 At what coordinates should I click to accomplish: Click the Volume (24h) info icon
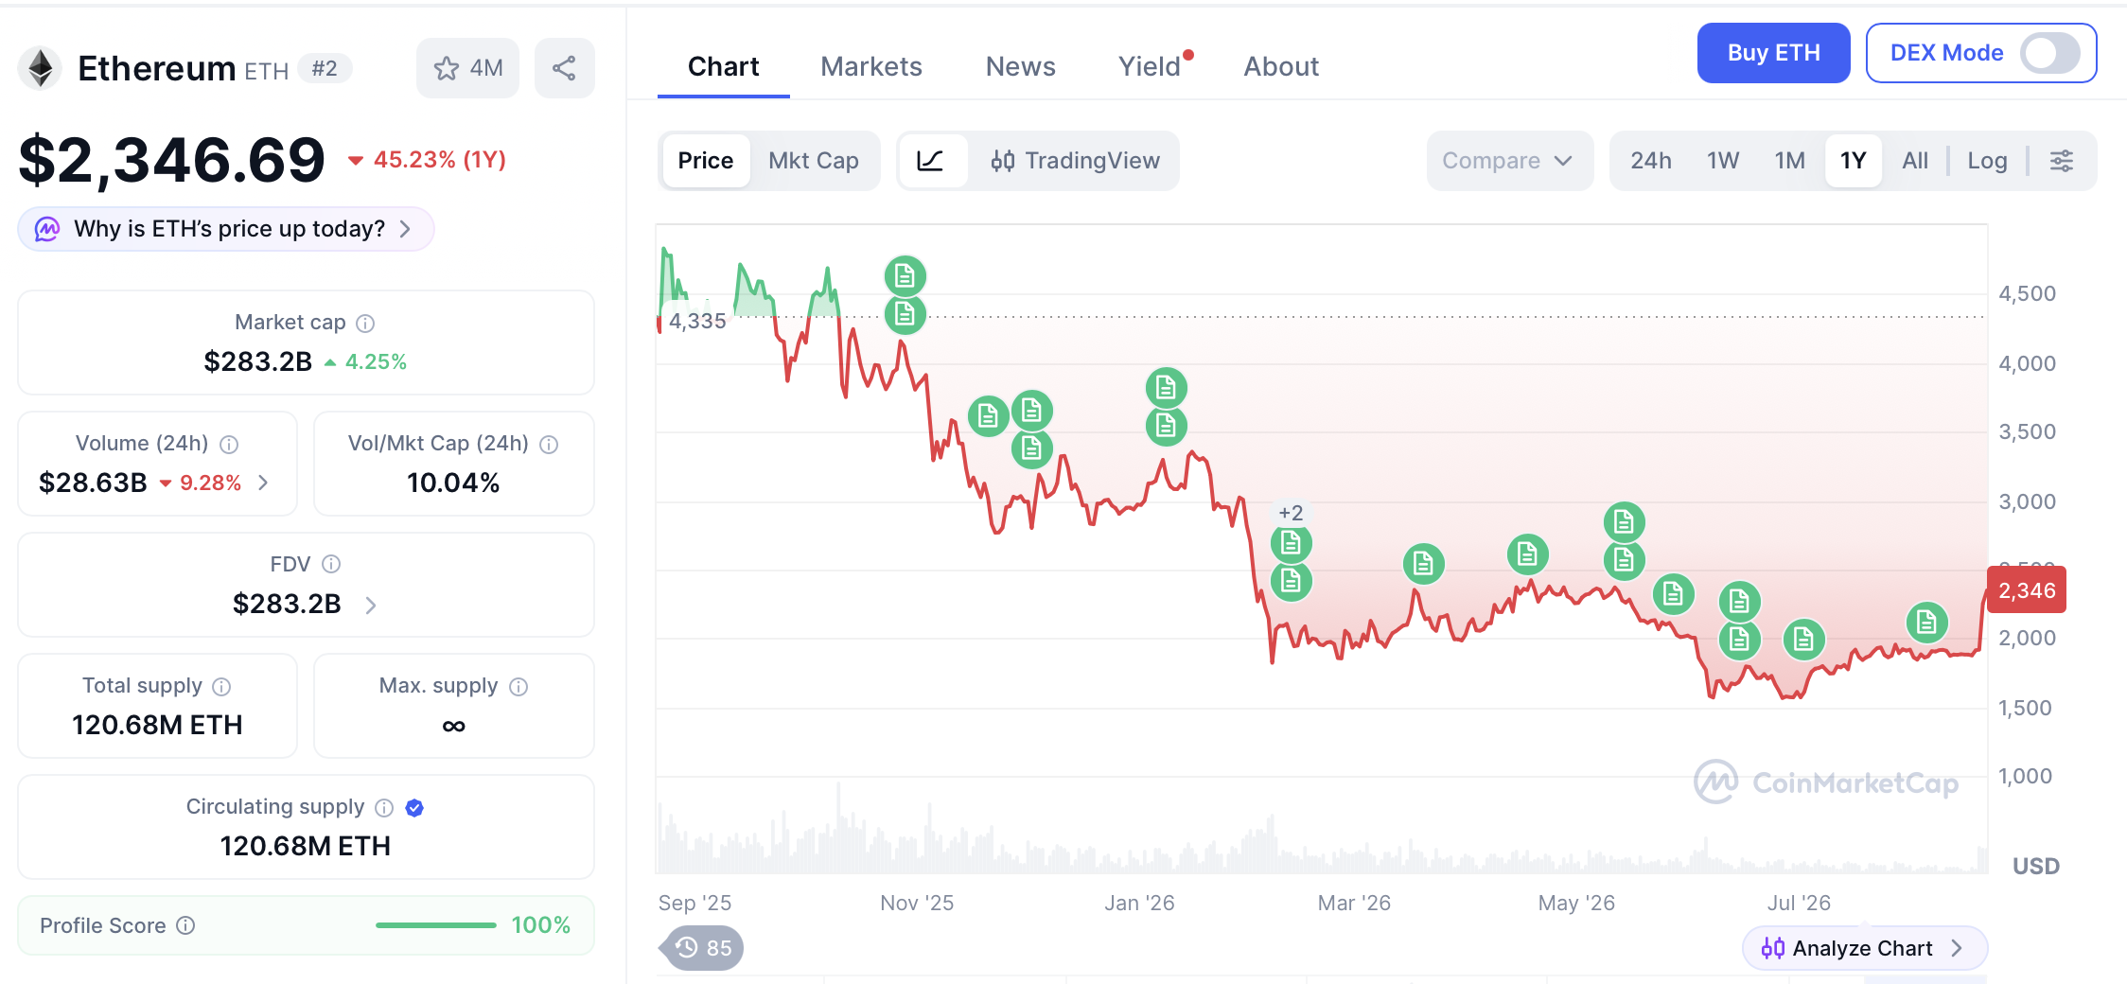229,445
